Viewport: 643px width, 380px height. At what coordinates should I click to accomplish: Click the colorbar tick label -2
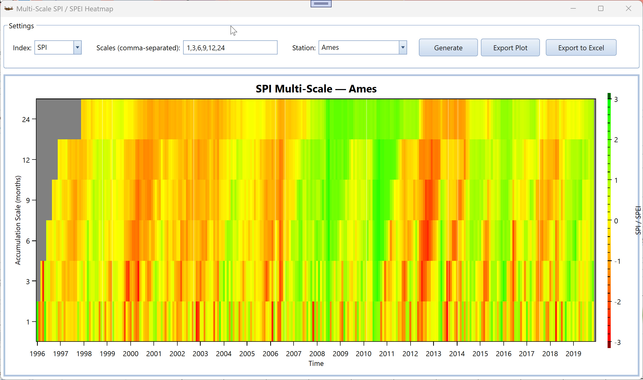618,302
